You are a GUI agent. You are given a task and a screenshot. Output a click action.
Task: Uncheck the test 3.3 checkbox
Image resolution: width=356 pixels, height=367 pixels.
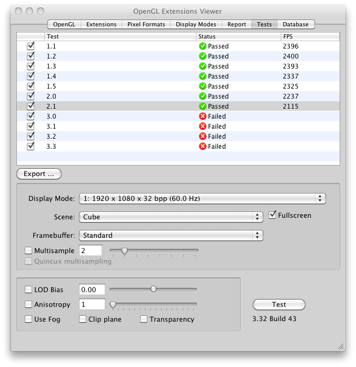[31, 146]
